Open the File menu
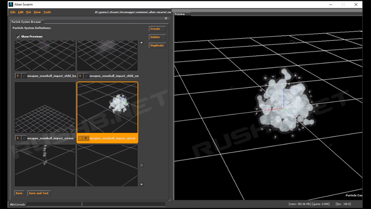This screenshot has height=209, width=371. click(13, 12)
